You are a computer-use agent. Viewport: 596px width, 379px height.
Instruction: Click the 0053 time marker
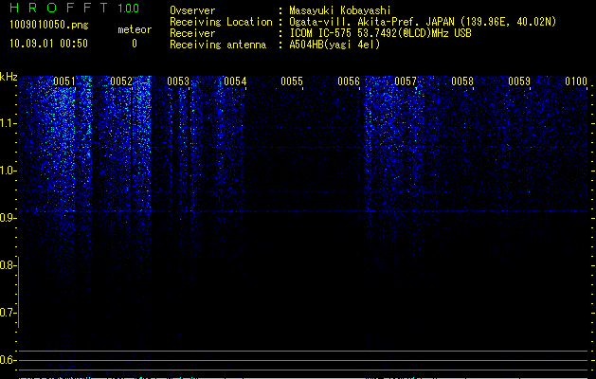(x=178, y=81)
